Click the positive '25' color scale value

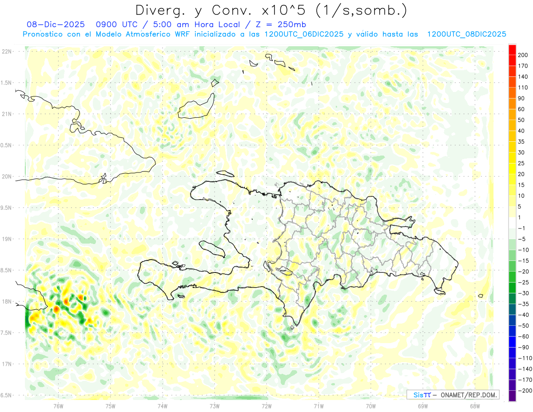(x=522, y=163)
